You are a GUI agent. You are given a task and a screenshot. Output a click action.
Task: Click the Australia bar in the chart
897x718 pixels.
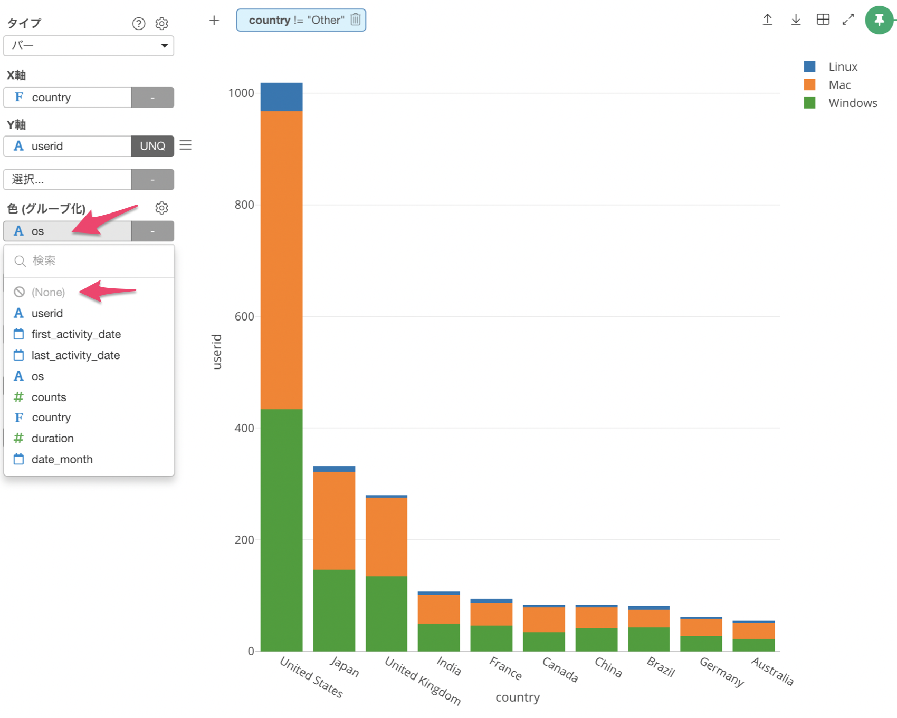pos(753,636)
